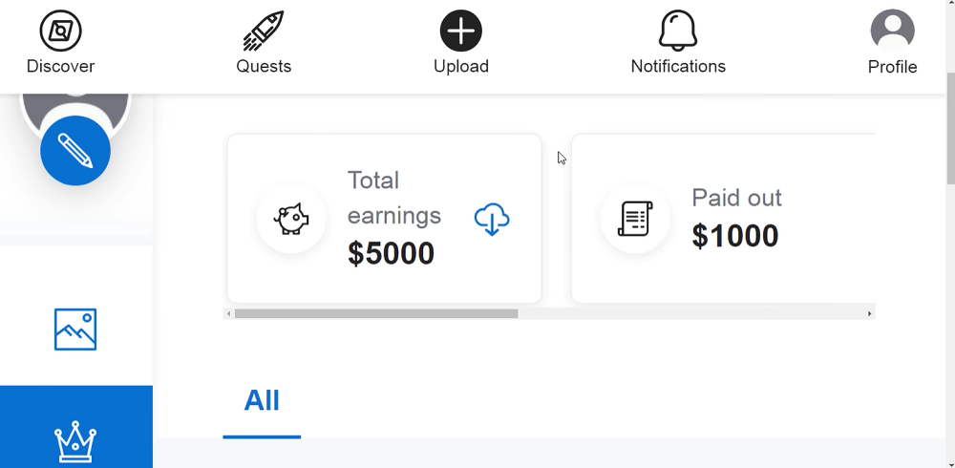The image size is (955, 468).
Task: Click the cards horizontal scrollbar thumb
Action: click(x=376, y=314)
